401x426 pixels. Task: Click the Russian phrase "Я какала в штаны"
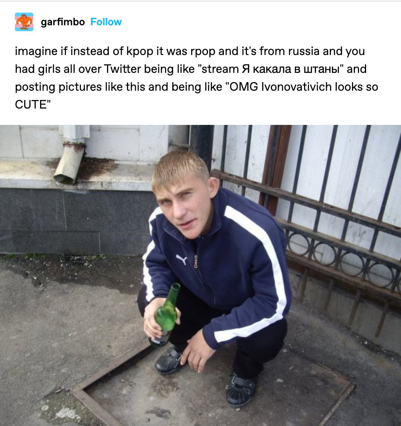coord(291,69)
